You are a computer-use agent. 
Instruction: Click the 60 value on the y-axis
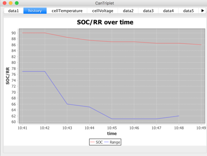[13, 122]
